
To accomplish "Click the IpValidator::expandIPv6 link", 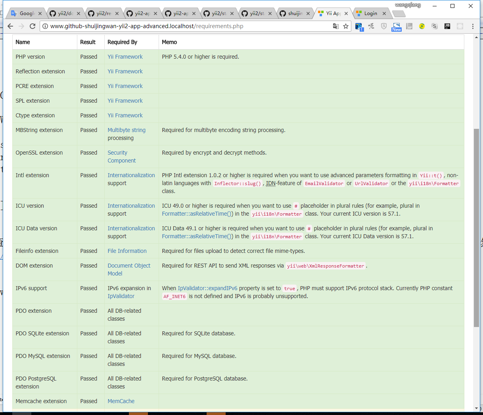I will (207, 288).
